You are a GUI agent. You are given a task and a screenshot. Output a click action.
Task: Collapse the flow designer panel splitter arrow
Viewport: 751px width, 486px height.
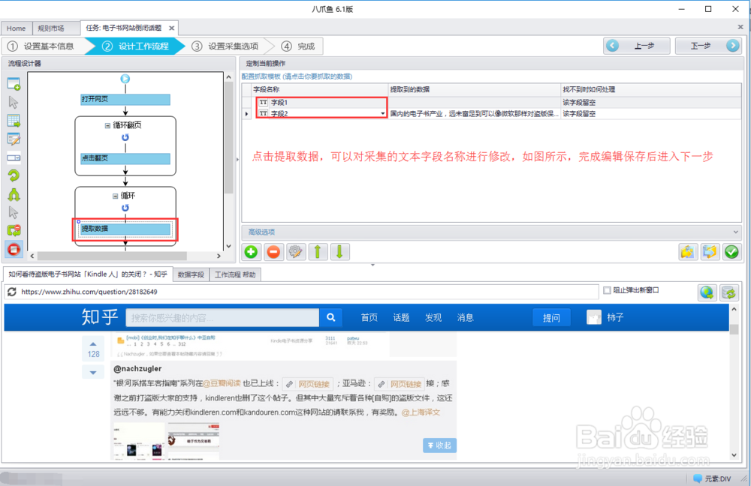pos(237,159)
